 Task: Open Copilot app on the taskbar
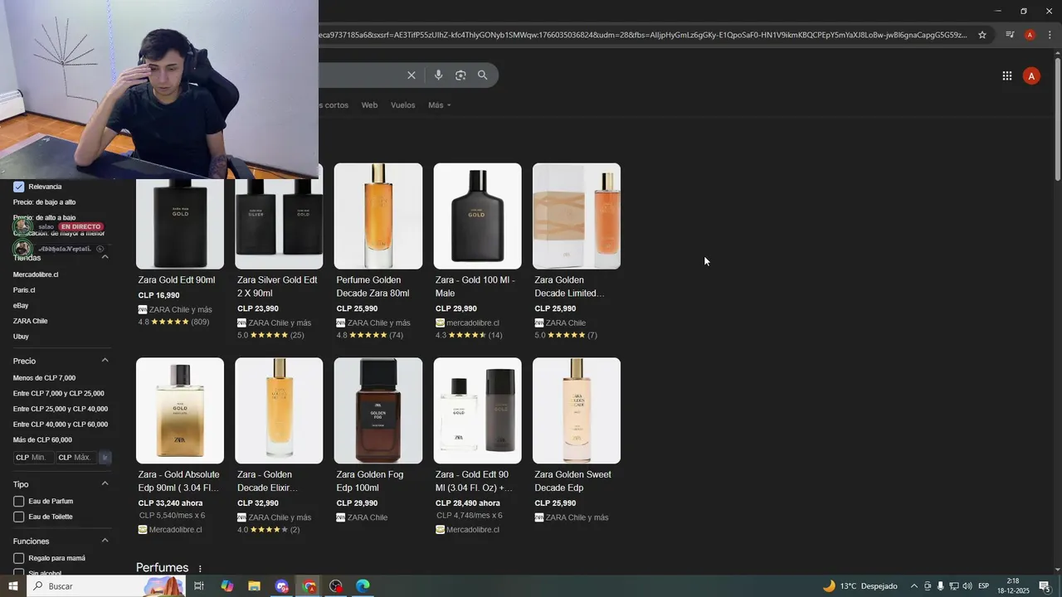click(227, 586)
